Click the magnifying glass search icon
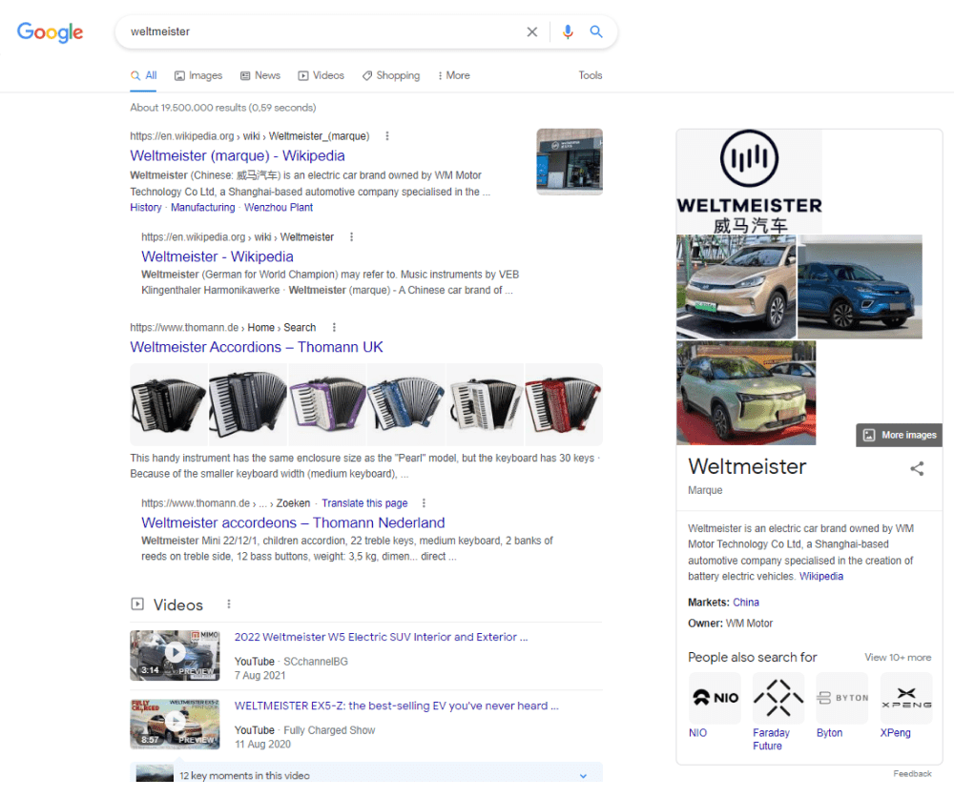Image resolution: width=954 pixels, height=798 pixels. [596, 32]
